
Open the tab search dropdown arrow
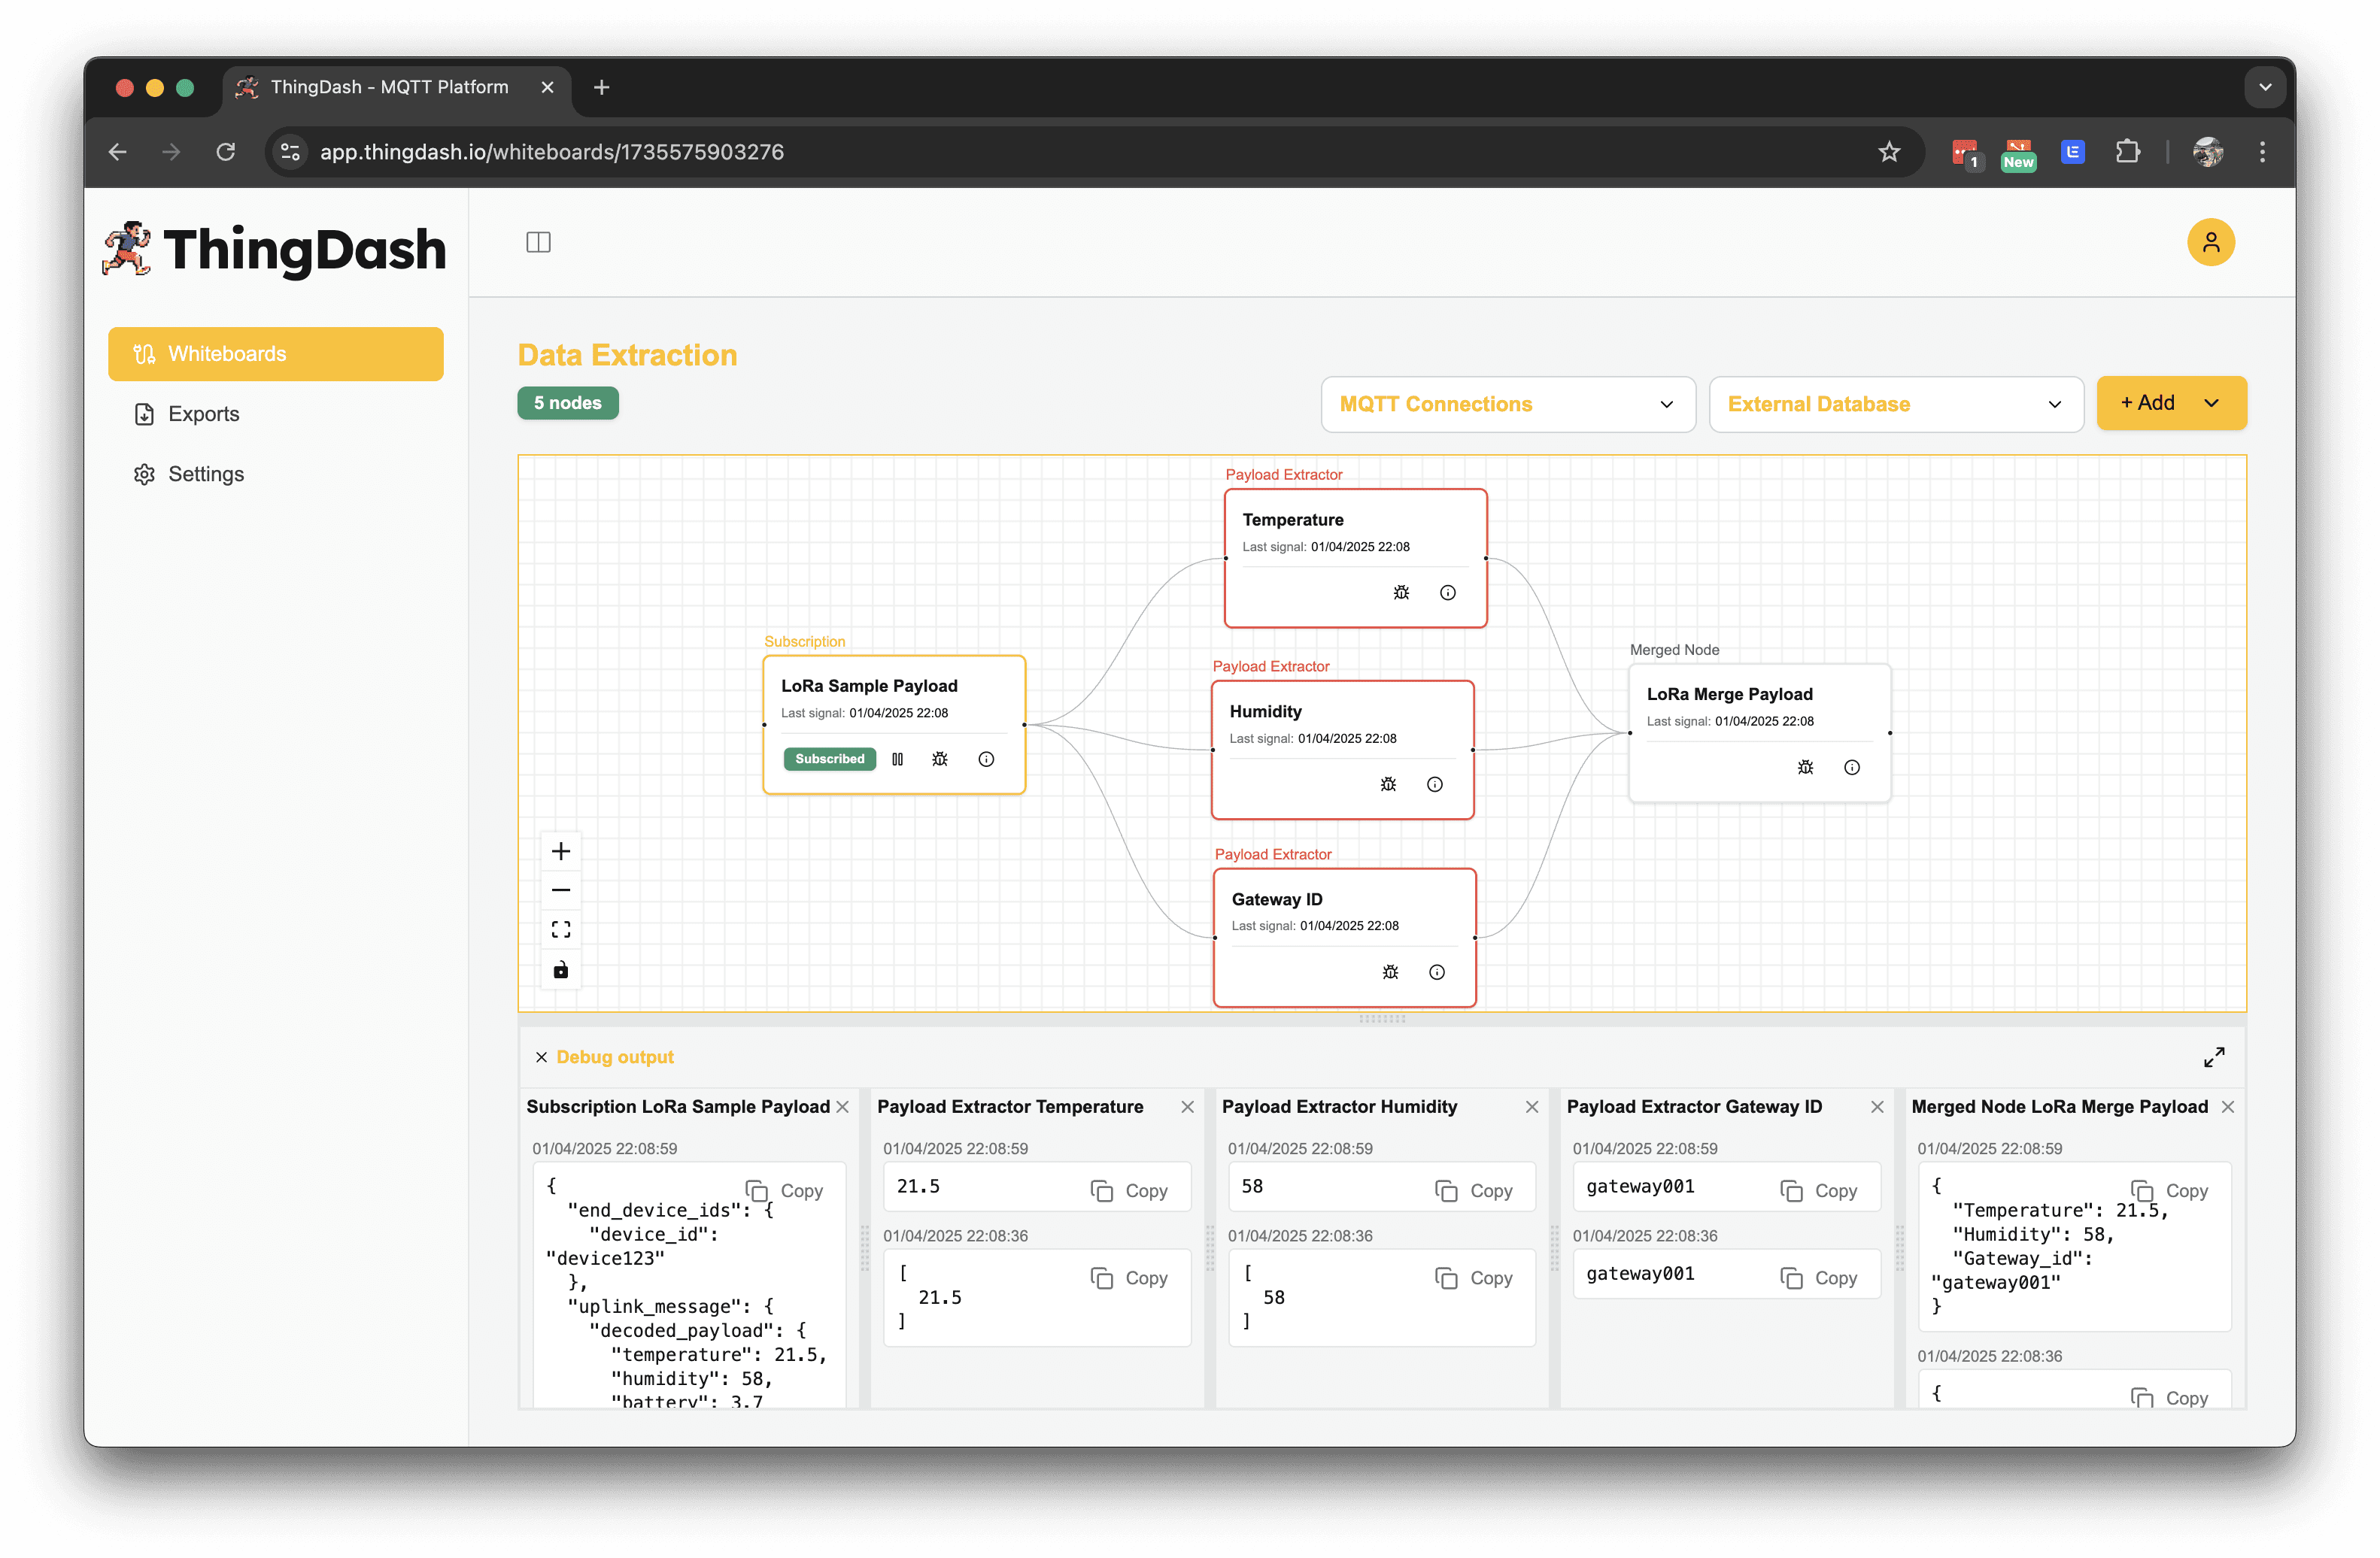(x=2265, y=88)
